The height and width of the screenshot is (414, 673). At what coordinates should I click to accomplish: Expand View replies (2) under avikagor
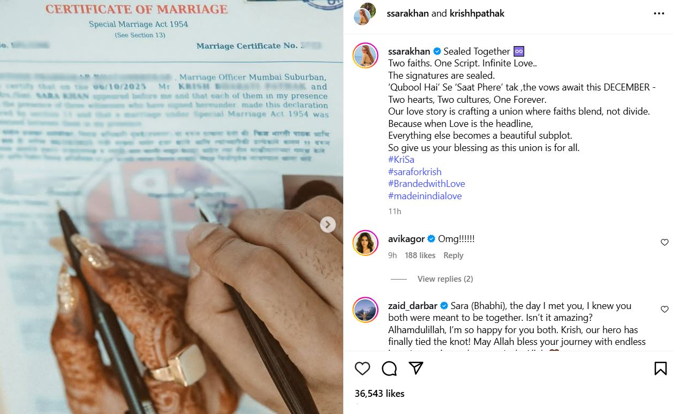tap(445, 279)
